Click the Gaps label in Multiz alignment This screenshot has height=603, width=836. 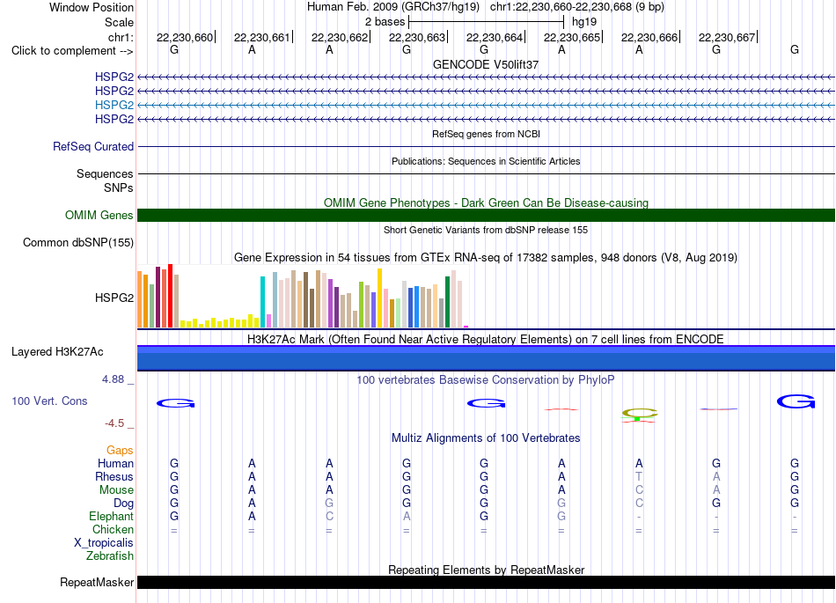click(x=120, y=451)
